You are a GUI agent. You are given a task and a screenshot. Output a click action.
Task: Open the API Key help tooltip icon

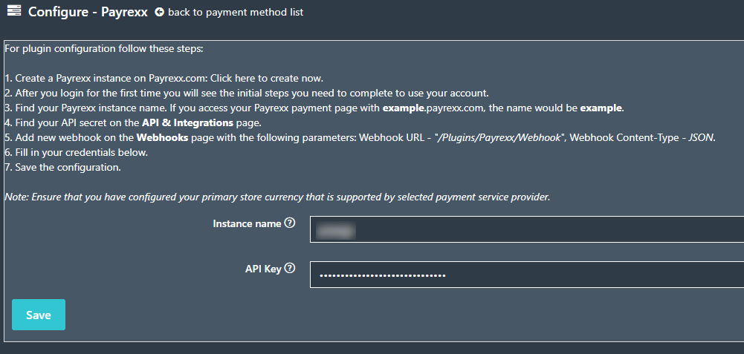pos(289,268)
